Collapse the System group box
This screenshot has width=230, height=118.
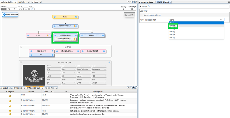click(21, 47)
